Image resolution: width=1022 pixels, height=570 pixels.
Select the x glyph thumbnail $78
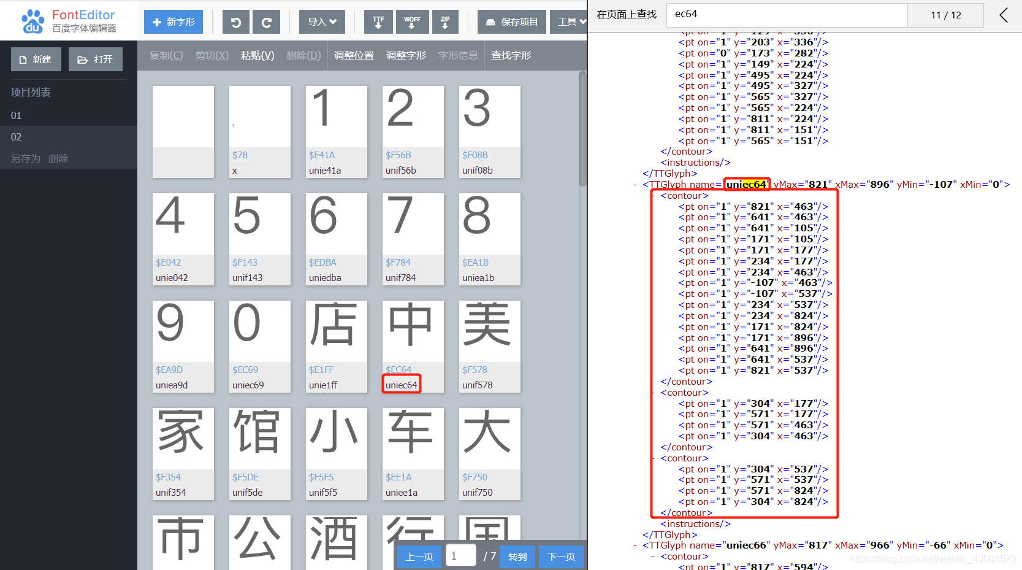[x=260, y=132]
